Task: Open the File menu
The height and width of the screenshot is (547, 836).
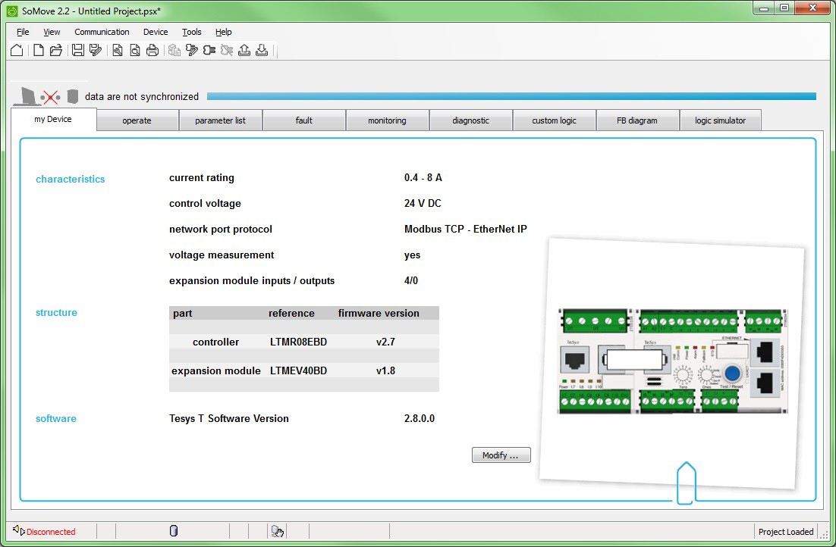Action: [23, 32]
